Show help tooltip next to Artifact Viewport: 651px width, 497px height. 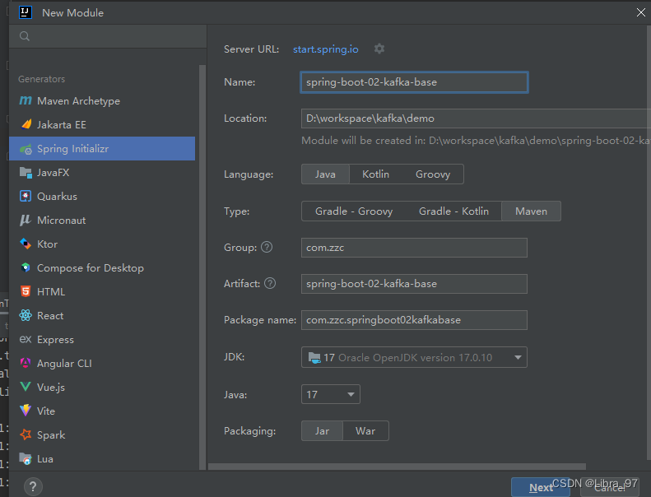tap(270, 283)
